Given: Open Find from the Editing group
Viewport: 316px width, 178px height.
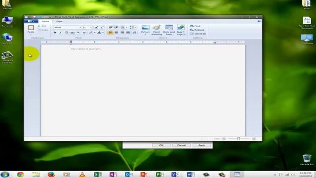Looking at the screenshot, I should point(195,26).
